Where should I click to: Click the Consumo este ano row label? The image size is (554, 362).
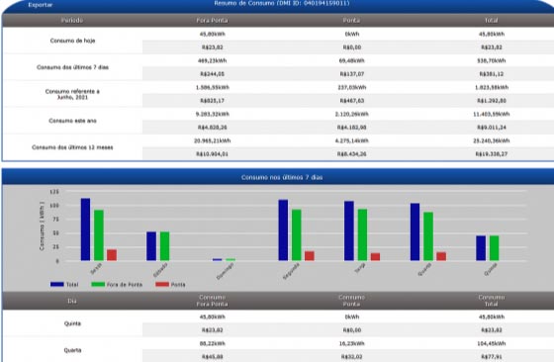tap(72, 121)
